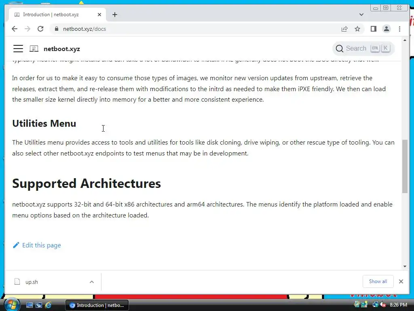
Task: Open Chrome's three-dot menu
Action: pos(399,29)
